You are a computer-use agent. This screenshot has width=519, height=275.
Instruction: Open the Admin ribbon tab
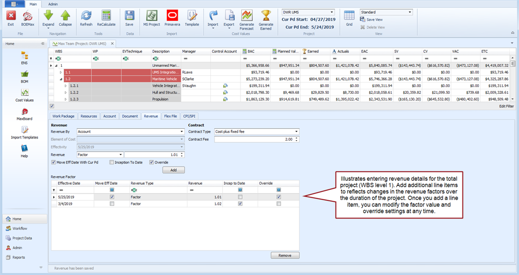tap(53, 4)
